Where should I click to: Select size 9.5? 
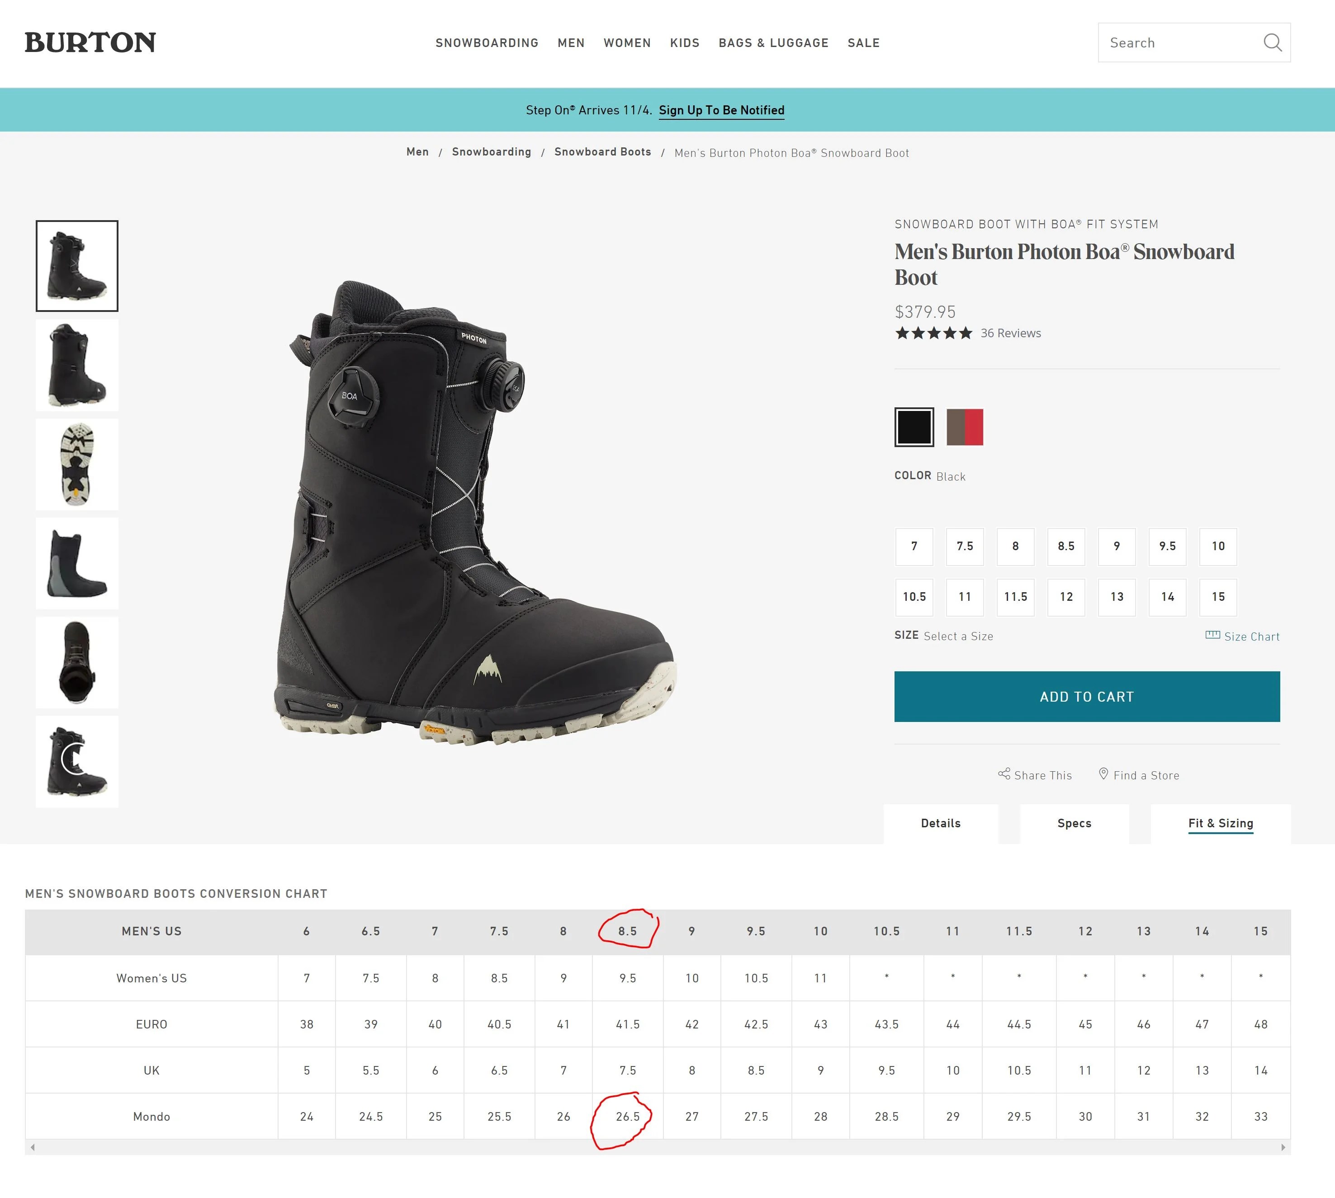pyautogui.click(x=1168, y=547)
